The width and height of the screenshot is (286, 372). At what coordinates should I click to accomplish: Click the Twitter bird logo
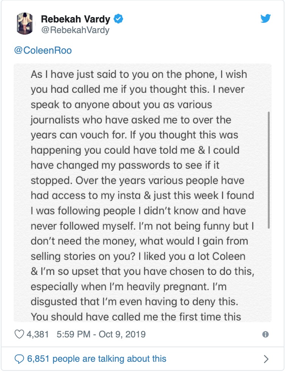pyautogui.click(x=266, y=18)
